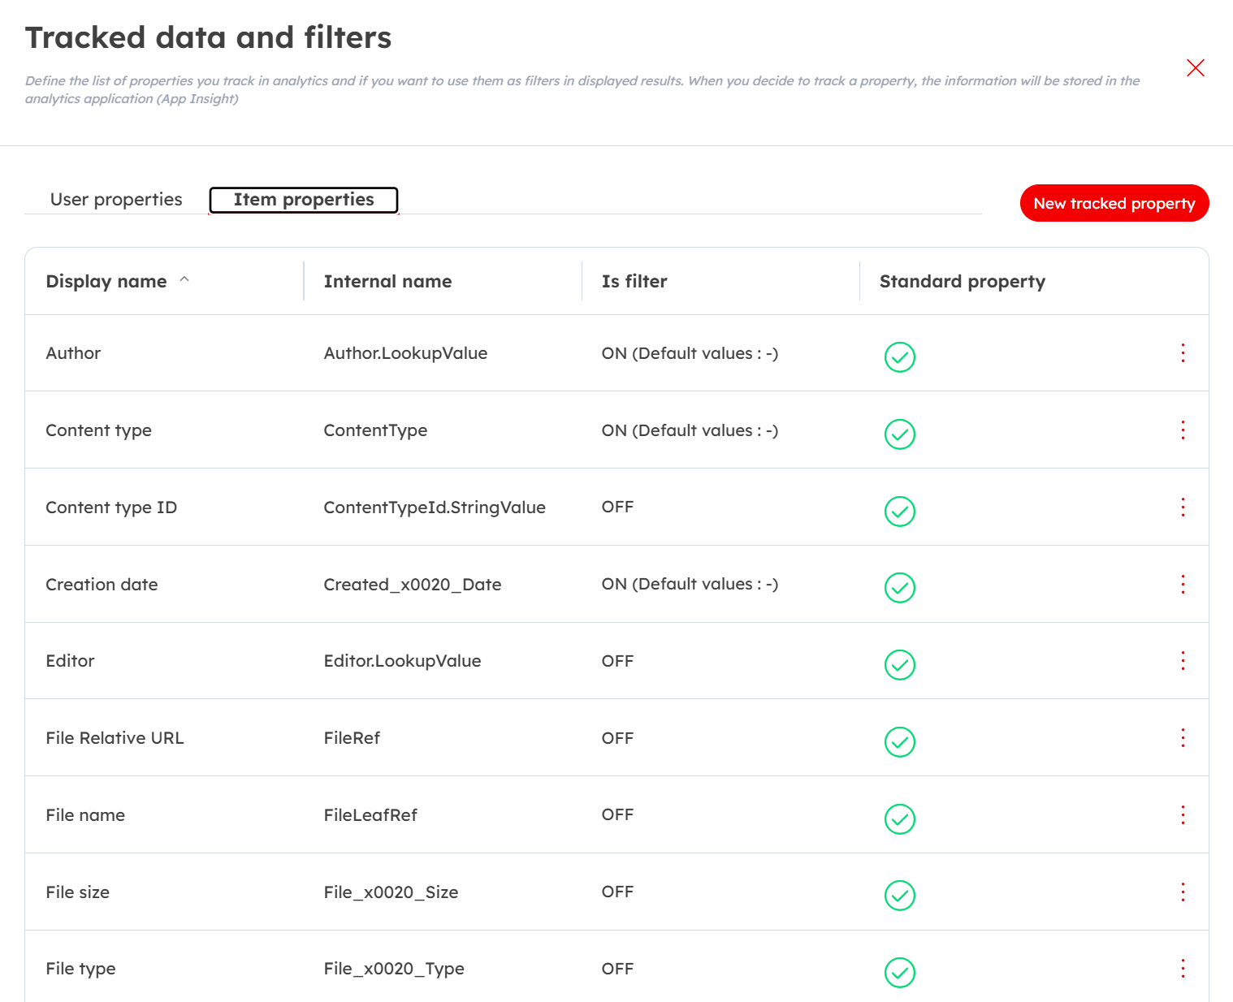
Task: Click the ON filter value in Author row
Action: point(690,353)
